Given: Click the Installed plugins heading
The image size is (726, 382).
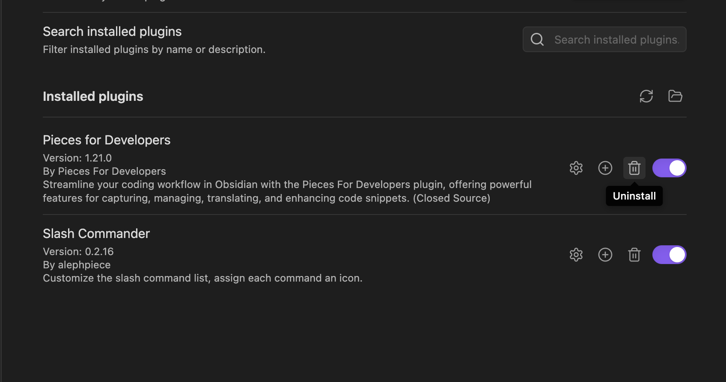Looking at the screenshot, I should (x=93, y=97).
